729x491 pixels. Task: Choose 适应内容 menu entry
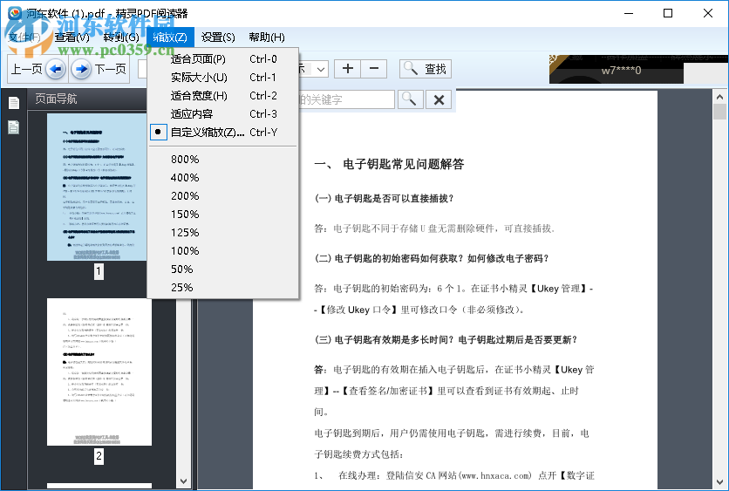[222, 114]
